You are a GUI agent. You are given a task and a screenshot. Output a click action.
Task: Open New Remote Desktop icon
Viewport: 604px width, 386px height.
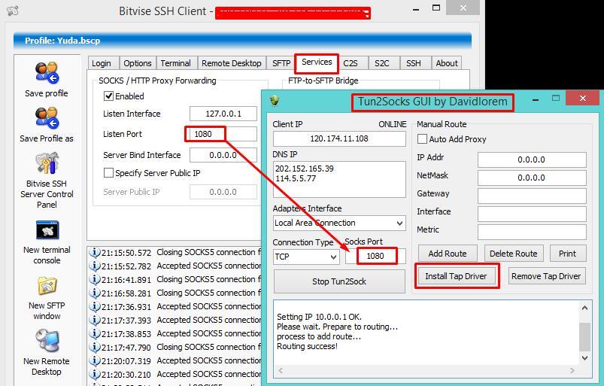point(47,342)
